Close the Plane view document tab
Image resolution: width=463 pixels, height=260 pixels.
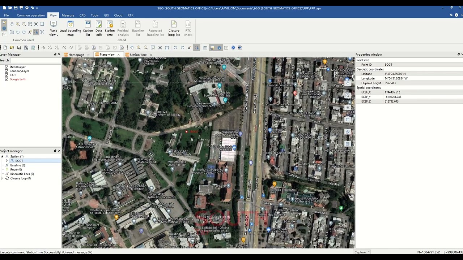point(118,55)
